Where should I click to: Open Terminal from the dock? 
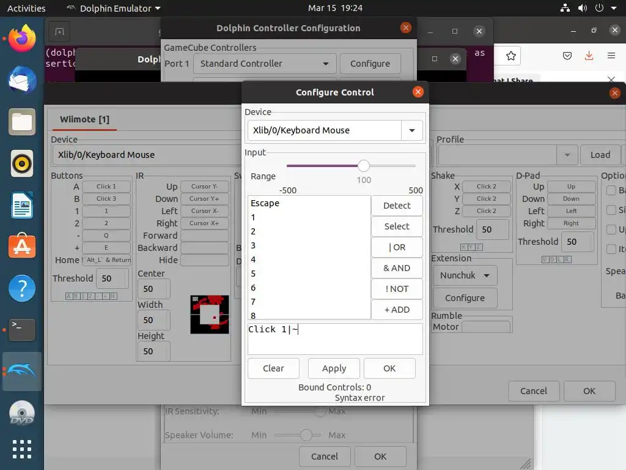click(x=22, y=329)
